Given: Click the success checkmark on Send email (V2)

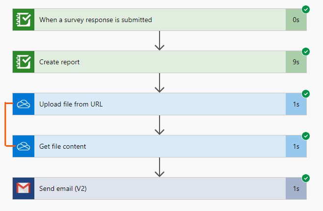Looking at the screenshot, I should [x=306, y=178].
